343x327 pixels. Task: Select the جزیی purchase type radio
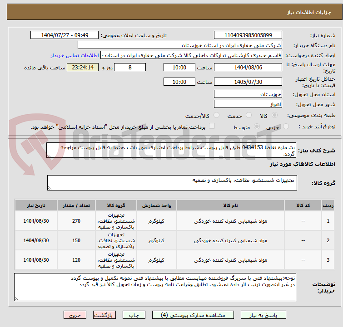click(286, 127)
